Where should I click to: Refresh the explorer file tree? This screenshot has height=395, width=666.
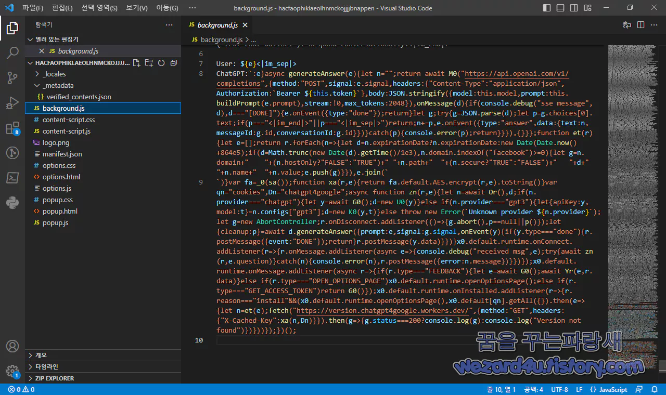(161, 63)
